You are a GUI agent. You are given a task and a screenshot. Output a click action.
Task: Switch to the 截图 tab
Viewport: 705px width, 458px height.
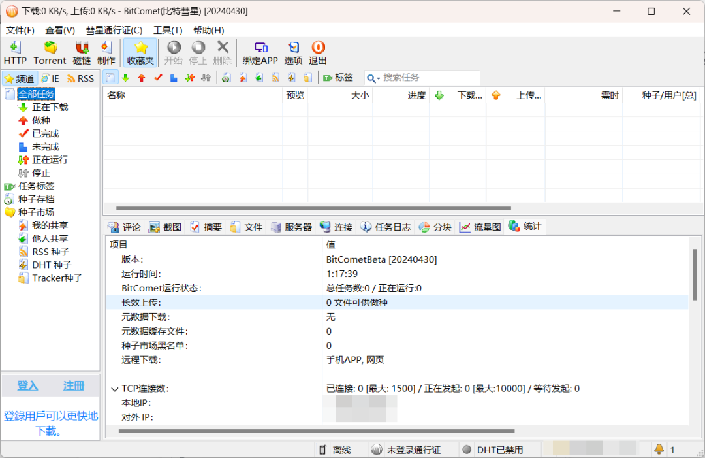(x=165, y=227)
